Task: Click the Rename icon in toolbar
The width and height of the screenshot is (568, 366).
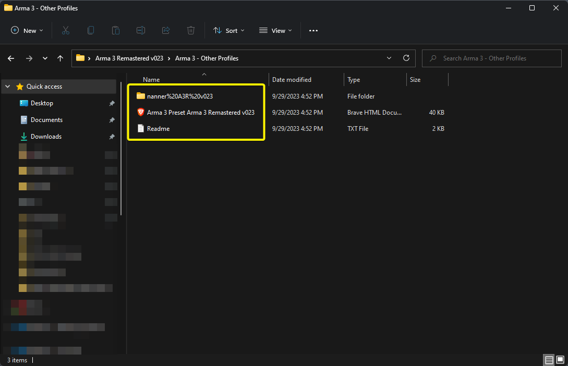Action: tap(140, 30)
